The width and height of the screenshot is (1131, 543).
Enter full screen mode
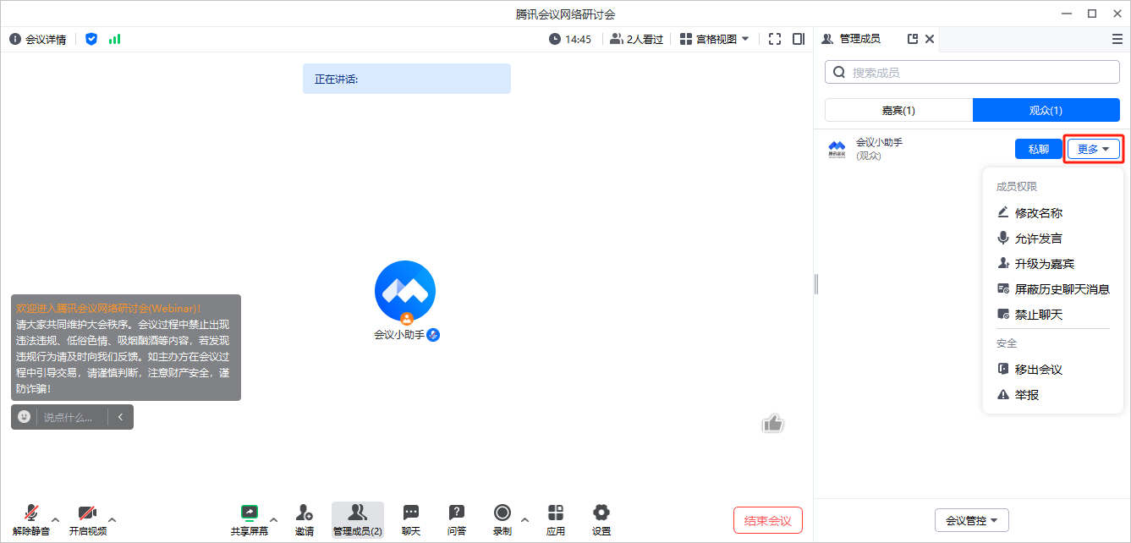coord(775,39)
